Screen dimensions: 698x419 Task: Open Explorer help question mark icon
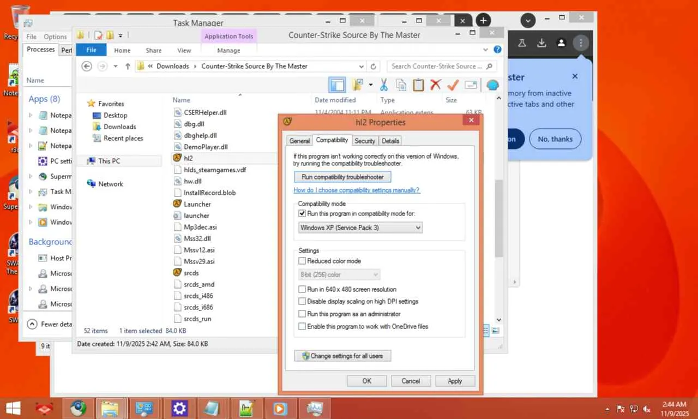[x=497, y=50]
